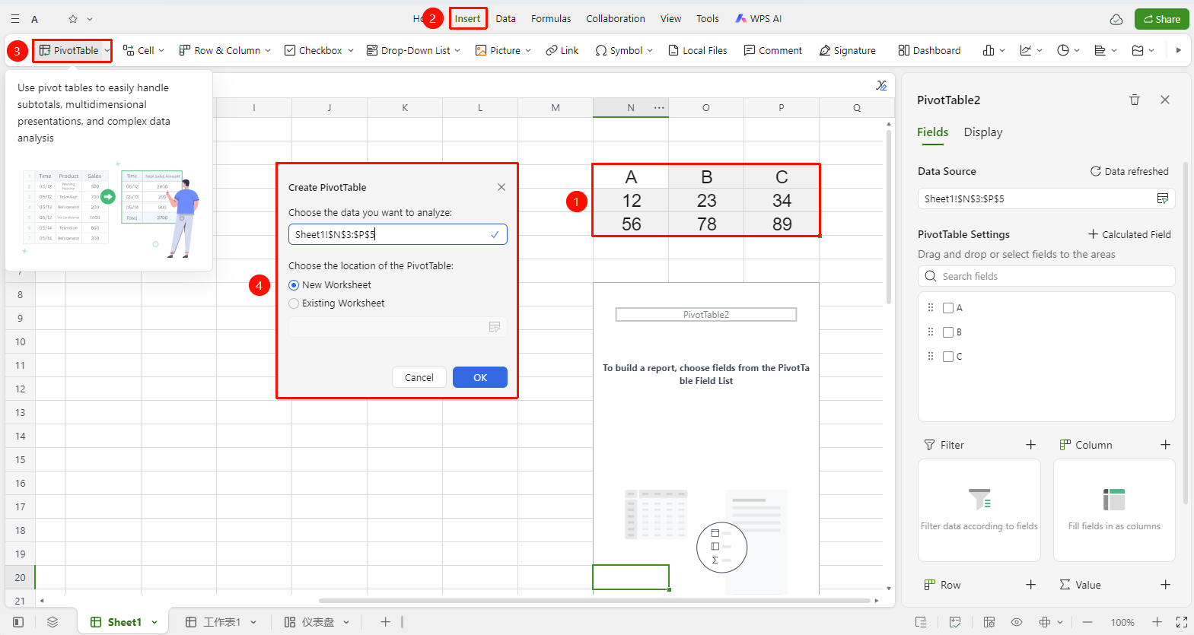Open the hamburger main menu

(15, 19)
